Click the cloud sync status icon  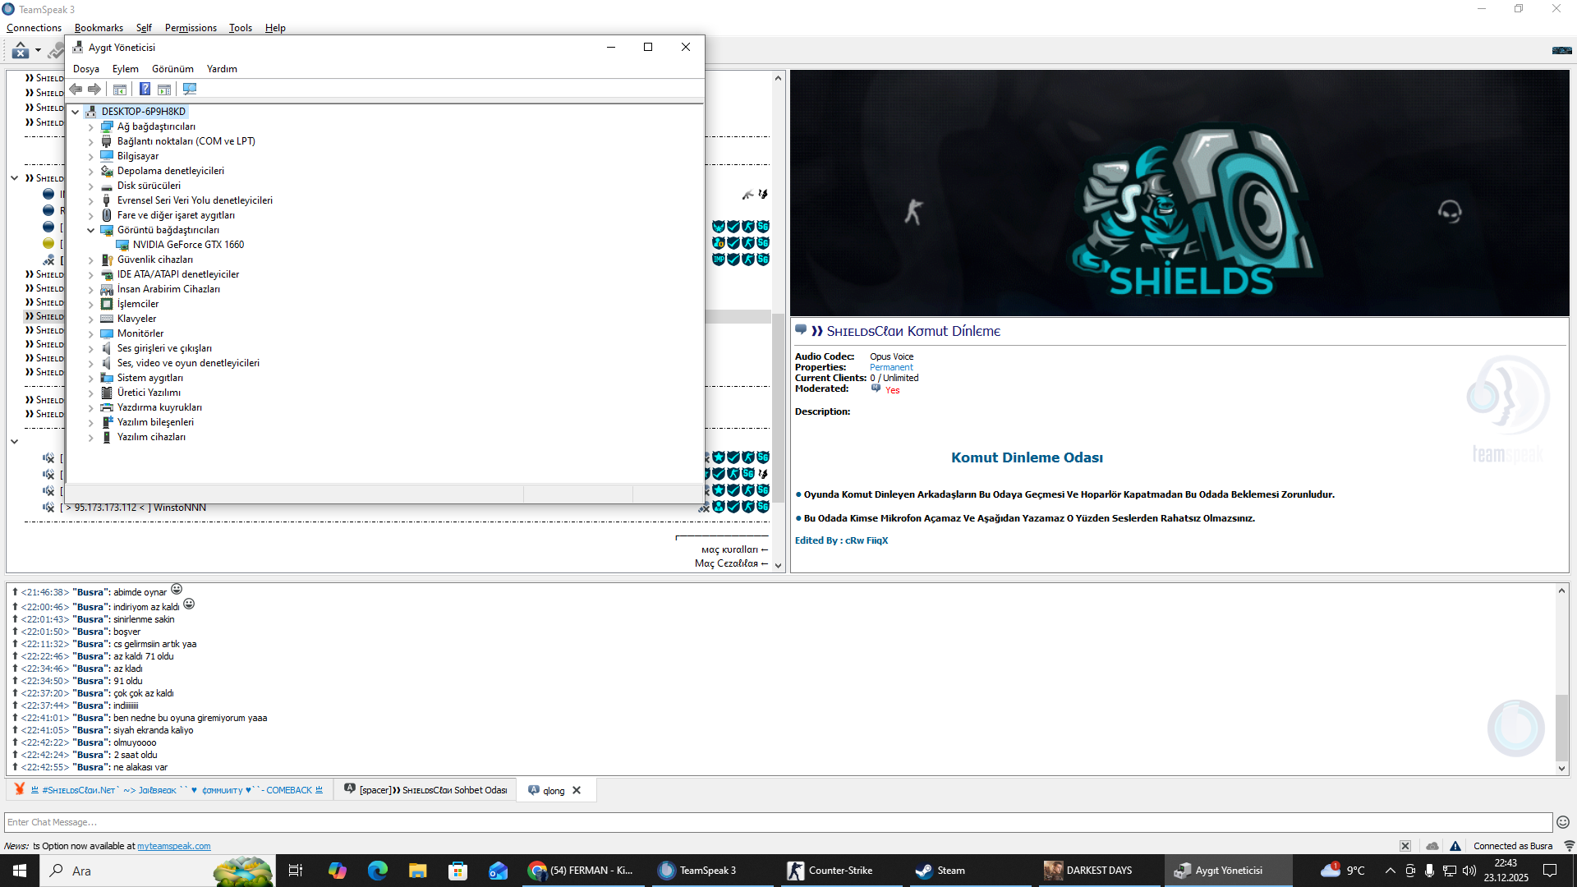1432,846
